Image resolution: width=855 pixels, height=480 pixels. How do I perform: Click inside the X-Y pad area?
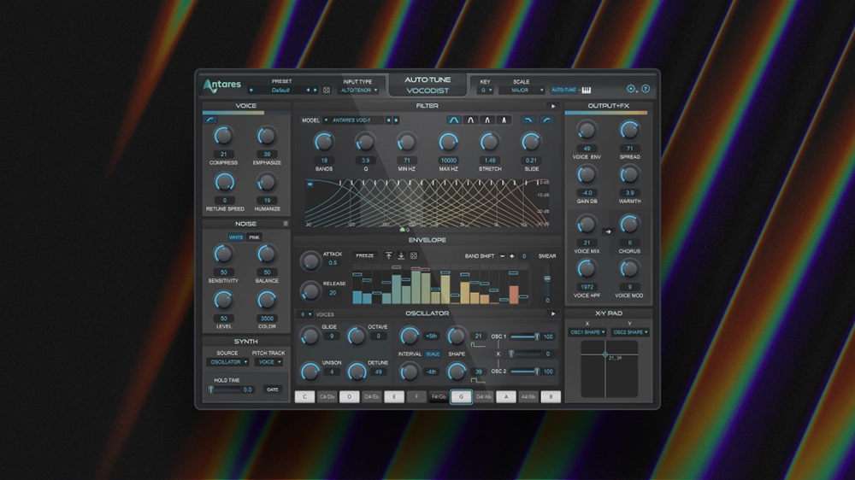coord(609,369)
